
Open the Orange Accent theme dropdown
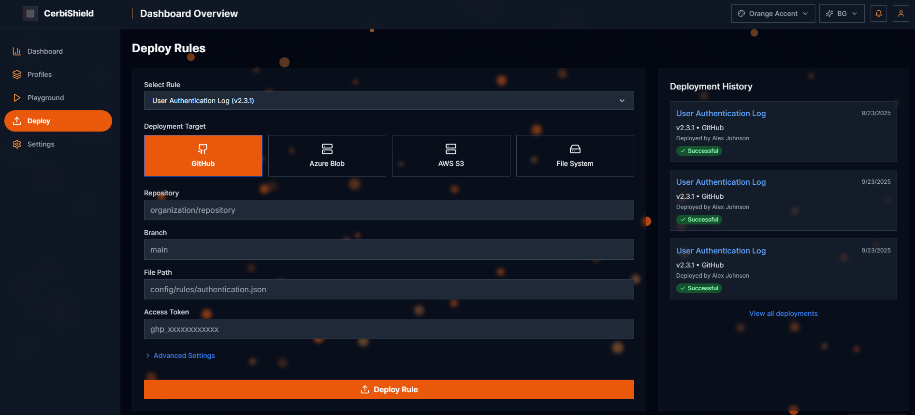click(772, 14)
